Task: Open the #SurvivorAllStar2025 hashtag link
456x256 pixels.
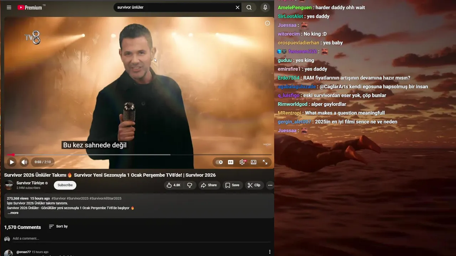Action: coord(105,198)
